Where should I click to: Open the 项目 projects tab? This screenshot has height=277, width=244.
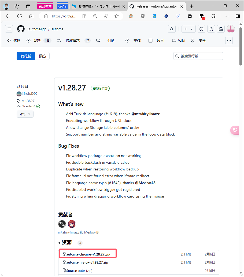[x=156, y=41]
